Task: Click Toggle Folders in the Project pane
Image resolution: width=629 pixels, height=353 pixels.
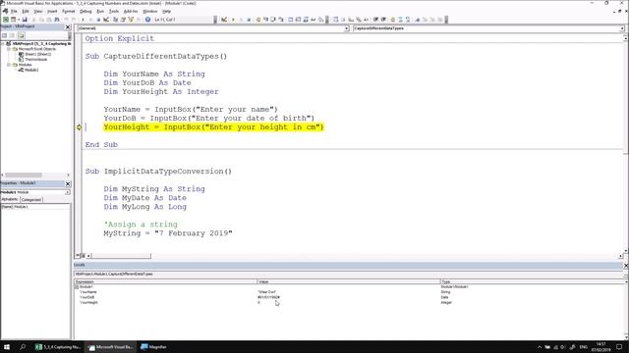Action: tap(21, 35)
